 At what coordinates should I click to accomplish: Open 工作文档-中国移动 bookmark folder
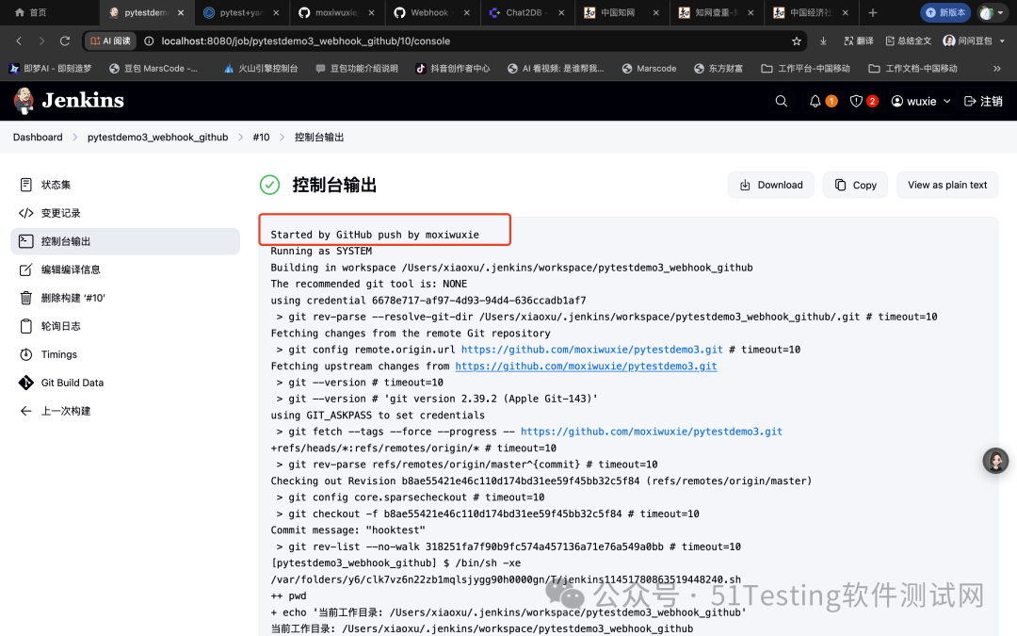coord(913,68)
